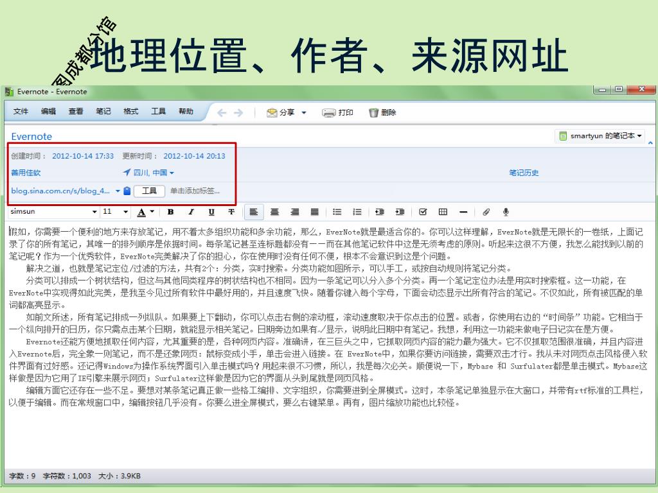Image resolution: width=658 pixels, height=493 pixels.
Task: Insert a table
Action: (443, 212)
